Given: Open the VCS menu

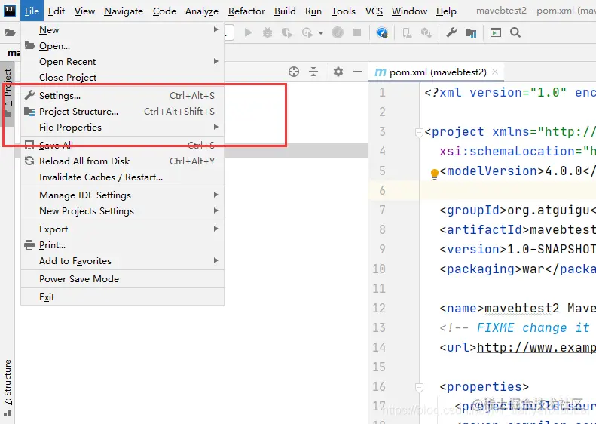Looking at the screenshot, I should pyautogui.click(x=374, y=11).
